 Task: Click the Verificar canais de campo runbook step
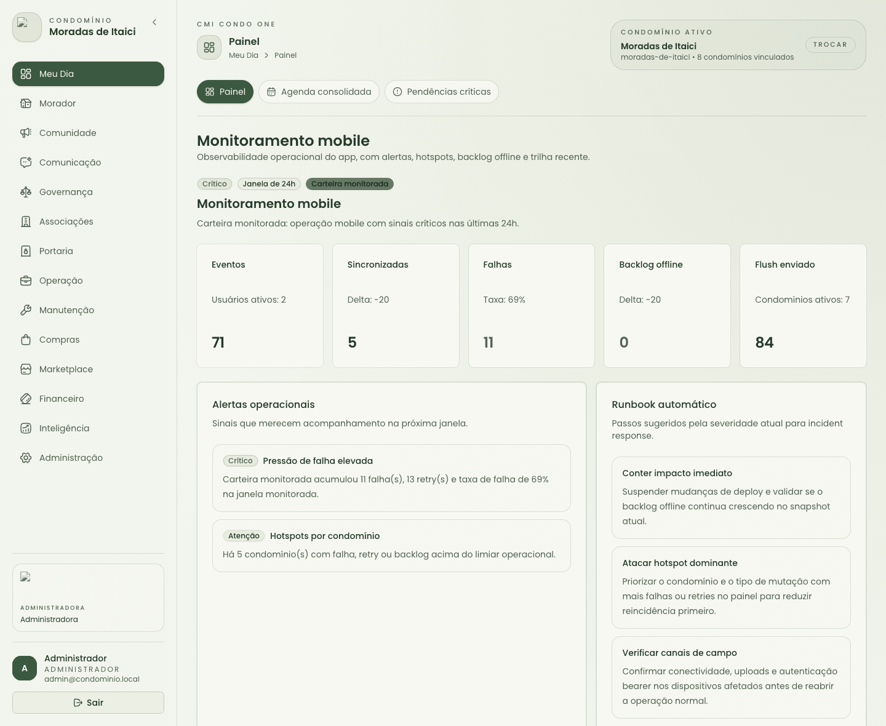click(x=731, y=677)
